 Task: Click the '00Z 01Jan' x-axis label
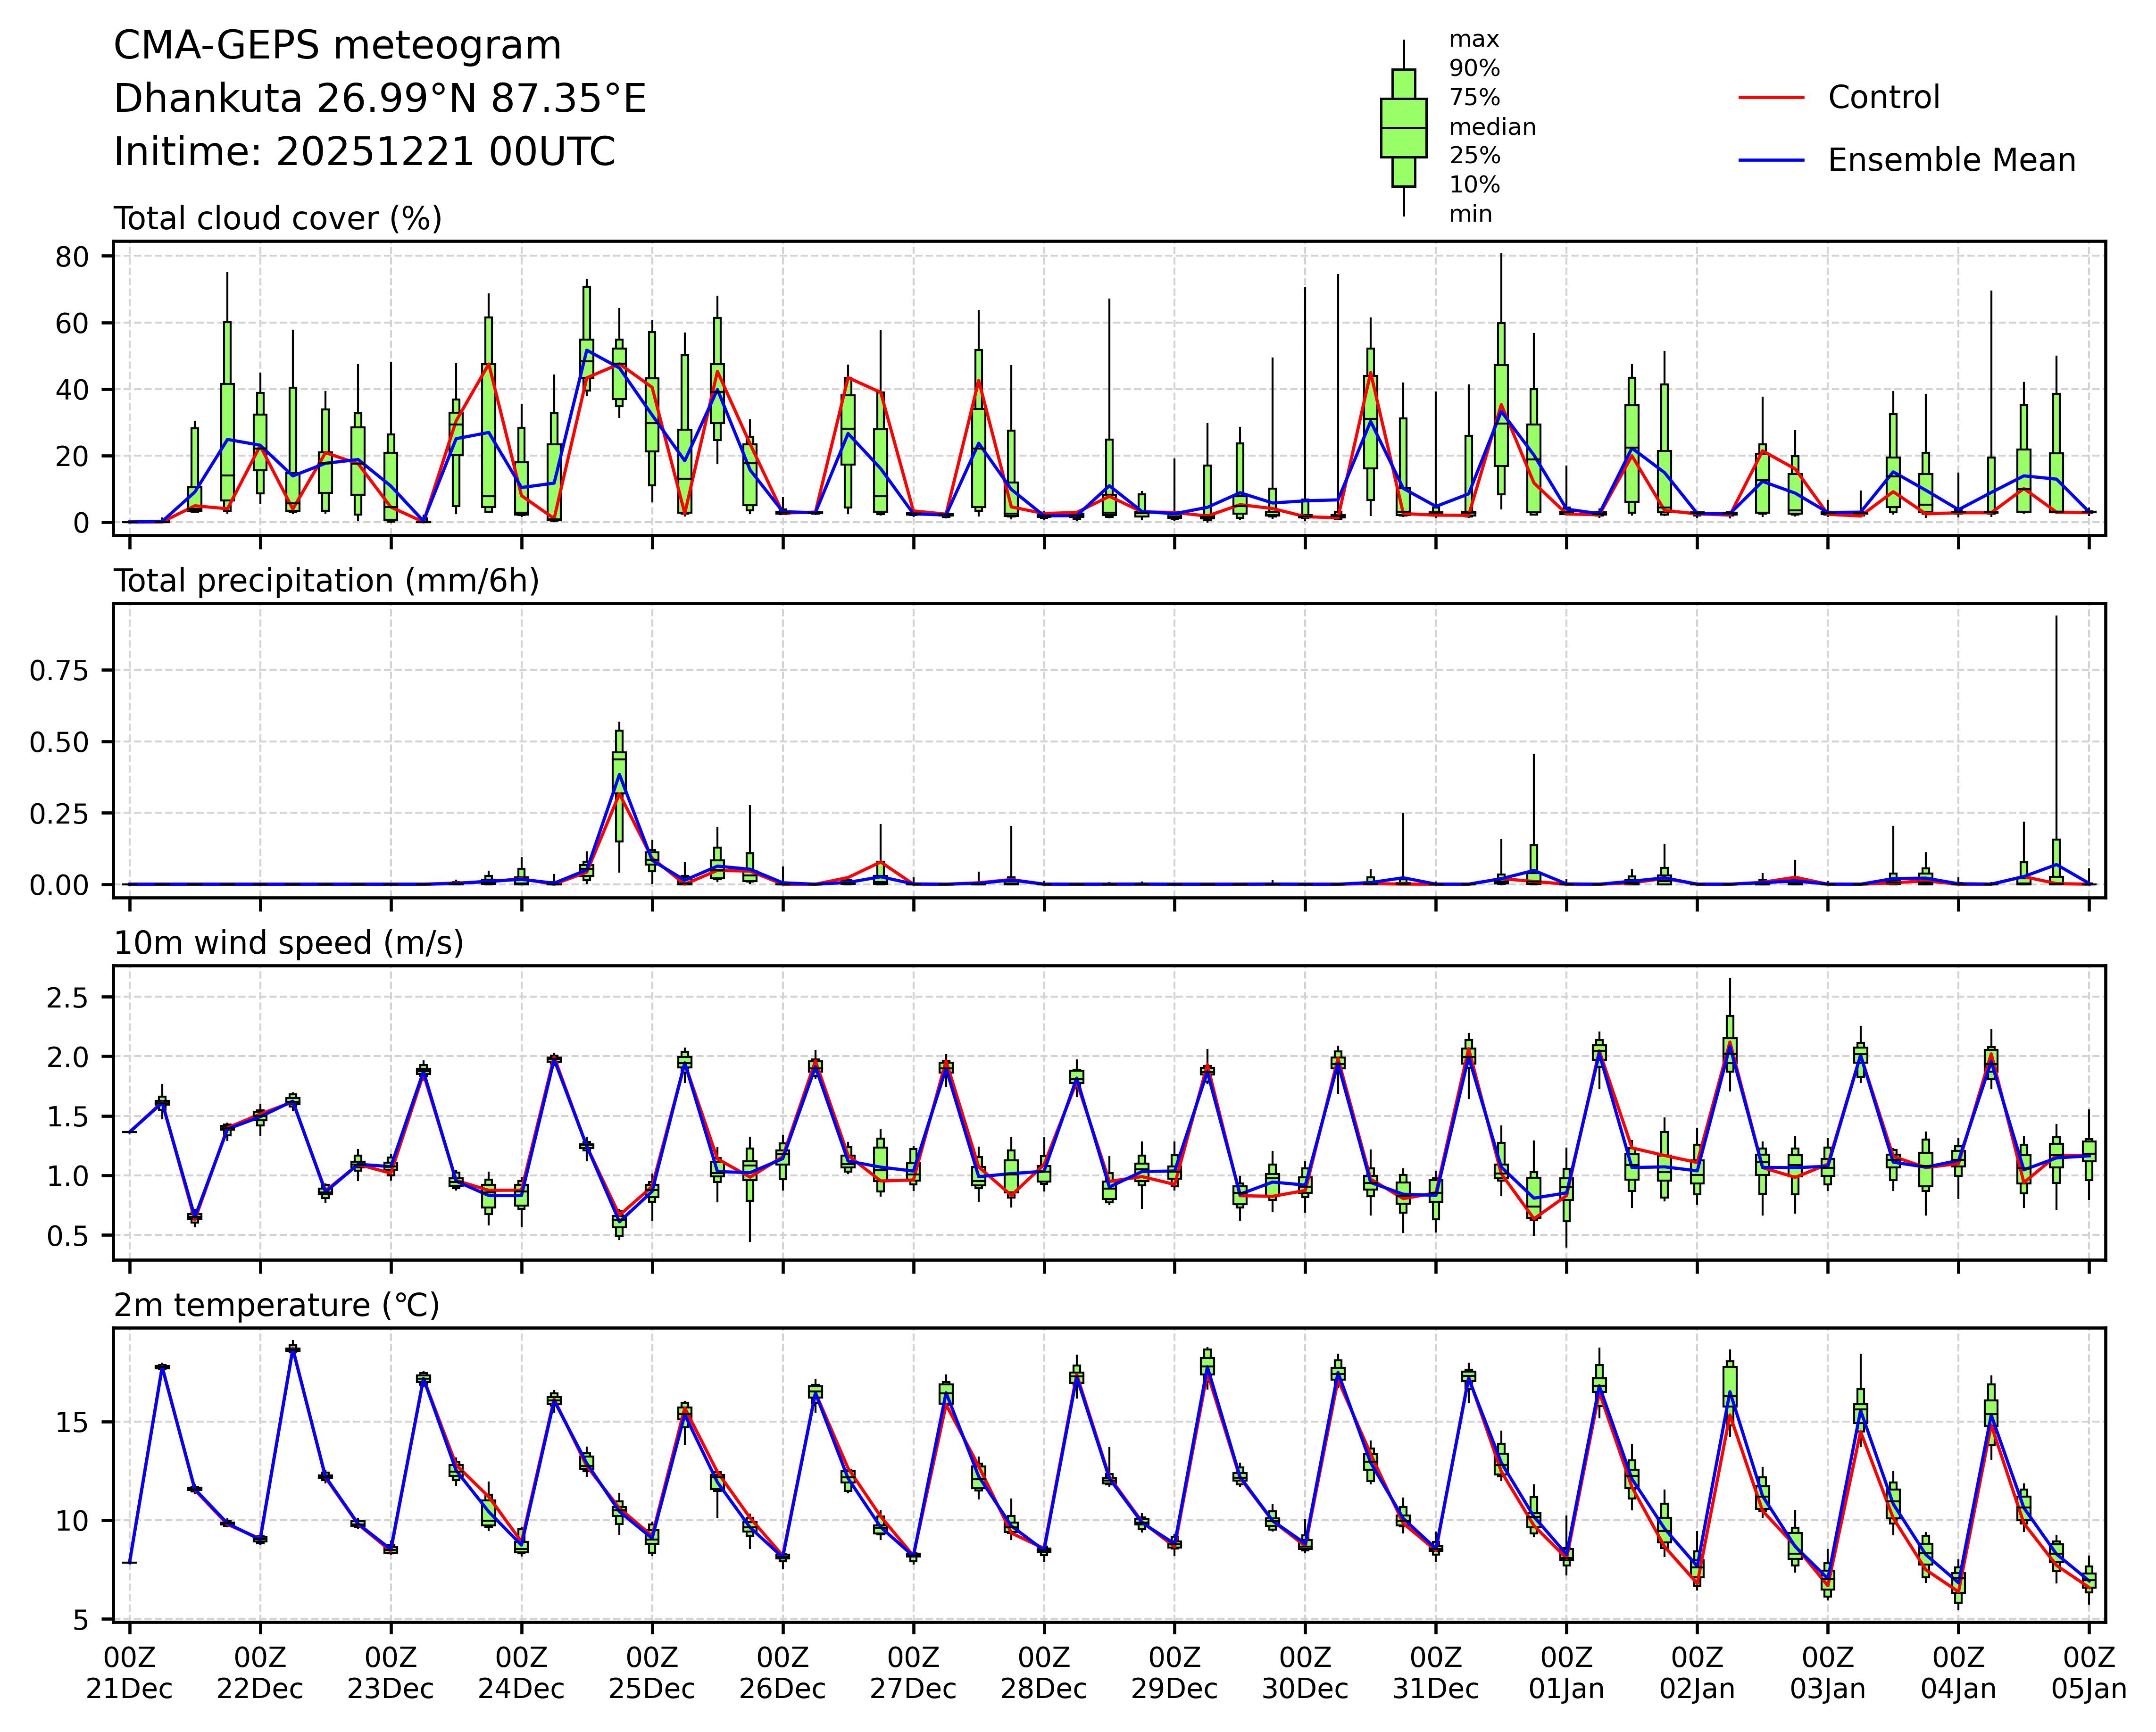(x=1566, y=1673)
